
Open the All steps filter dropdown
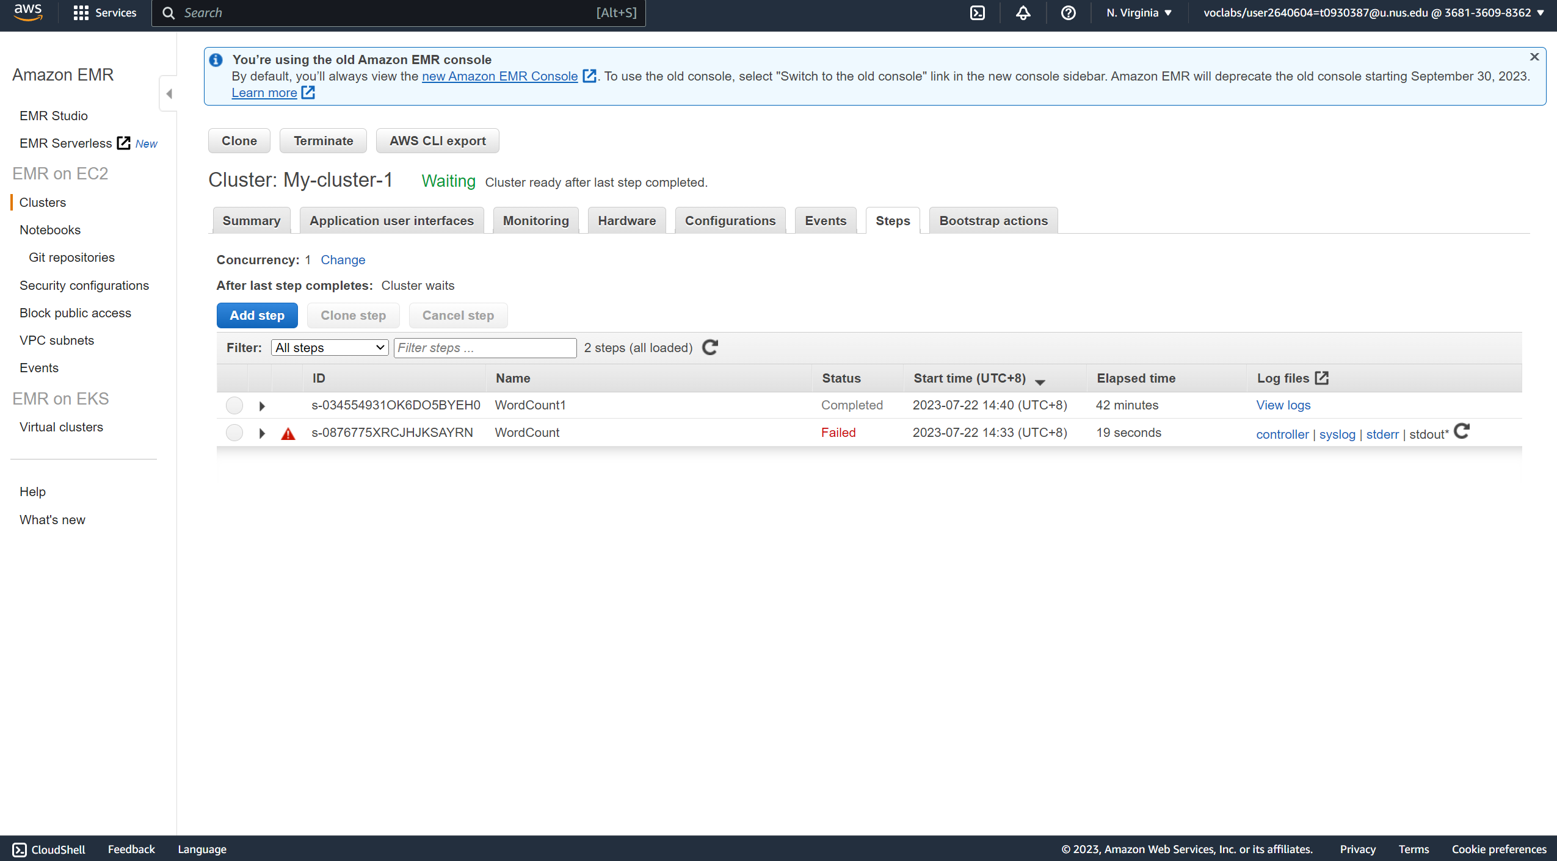coord(330,348)
